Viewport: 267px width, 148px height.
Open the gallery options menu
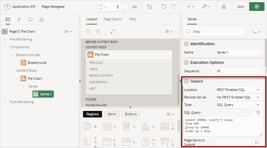(170, 114)
